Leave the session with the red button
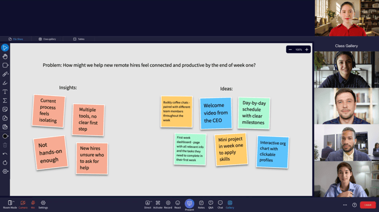The width and height of the screenshot is (379, 212). point(368,205)
